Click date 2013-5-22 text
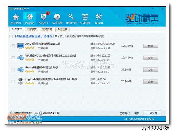The width and height of the screenshot is (174, 131). [x=103, y=84]
